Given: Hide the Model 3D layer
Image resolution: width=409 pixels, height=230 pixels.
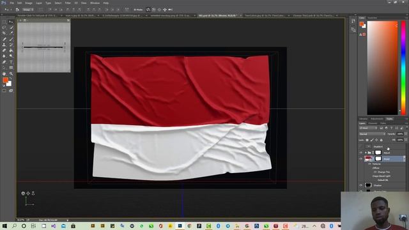Looking at the screenshot, I should [x=361, y=159].
